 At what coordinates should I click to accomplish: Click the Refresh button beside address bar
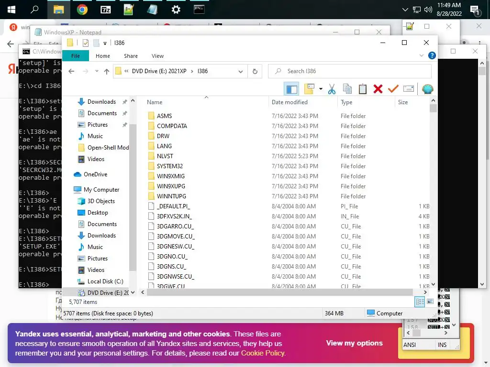[x=255, y=72]
